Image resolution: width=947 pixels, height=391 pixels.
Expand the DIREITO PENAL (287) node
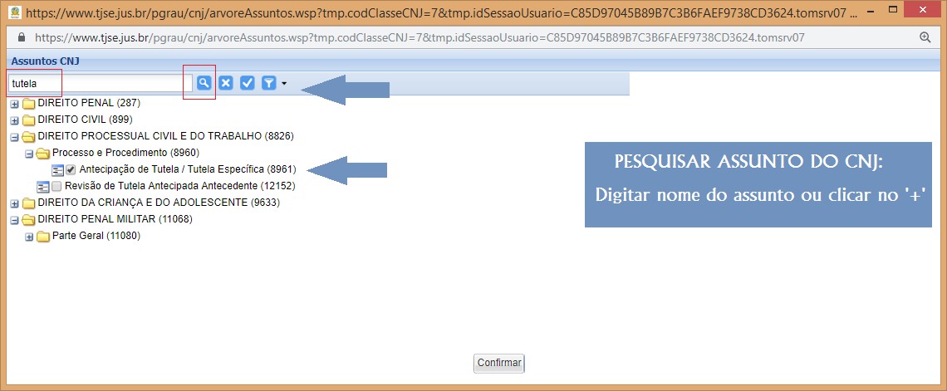[14, 104]
